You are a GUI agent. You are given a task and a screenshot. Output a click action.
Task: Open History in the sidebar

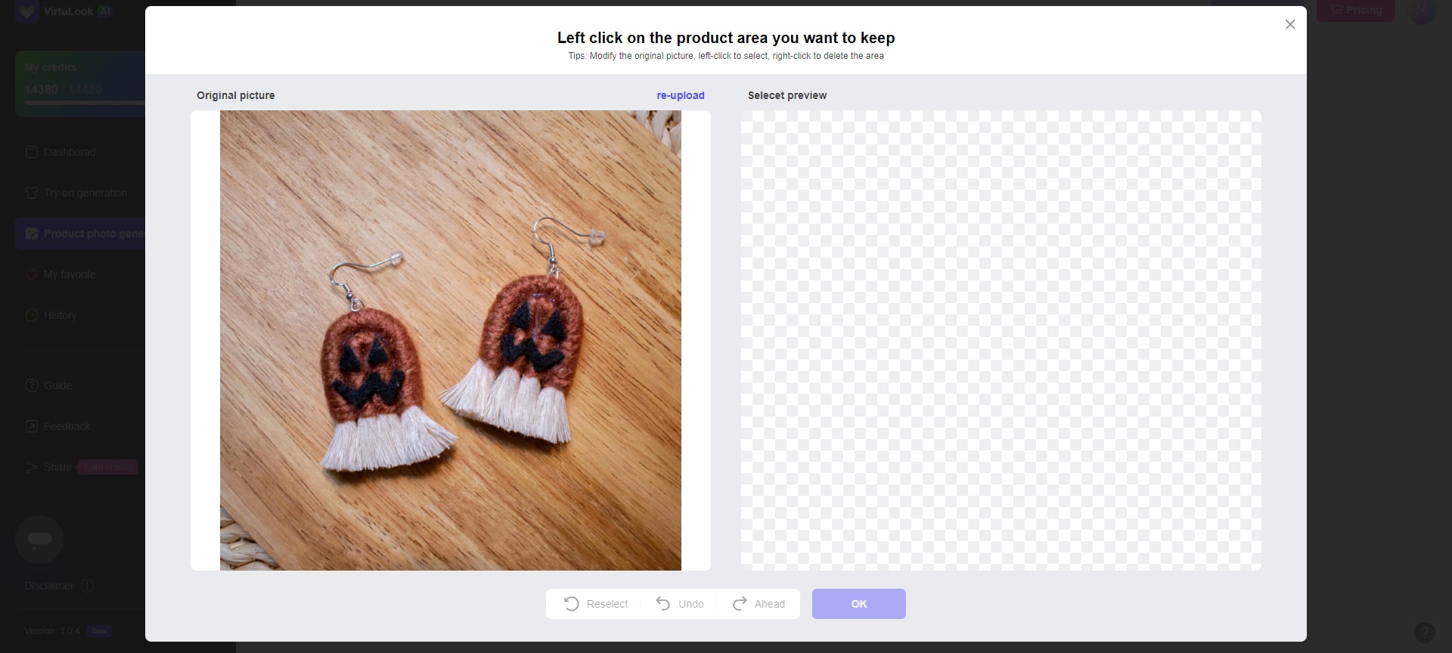pos(51,315)
